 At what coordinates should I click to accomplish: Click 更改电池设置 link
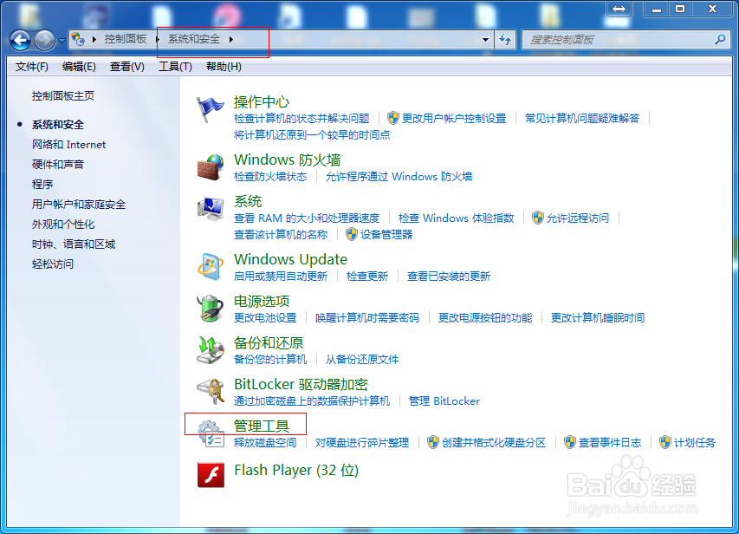tap(265, 317)
